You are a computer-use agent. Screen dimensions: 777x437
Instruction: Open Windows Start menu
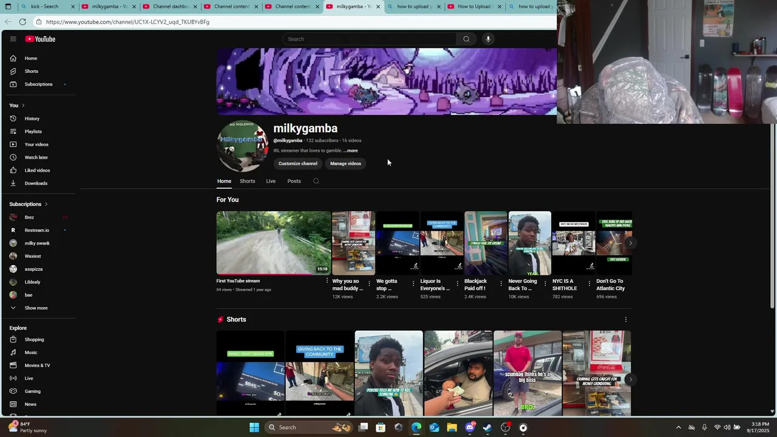point(254,427)
